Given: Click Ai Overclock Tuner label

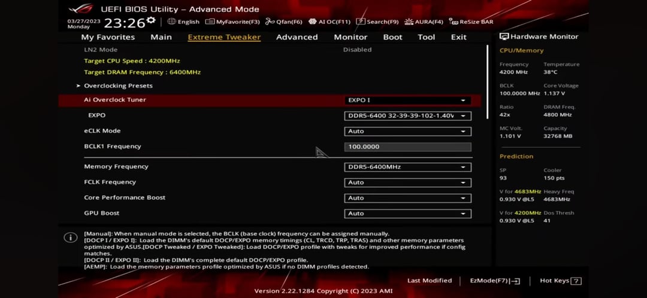Looking at the screenshot, I should (x=115, y=100).
